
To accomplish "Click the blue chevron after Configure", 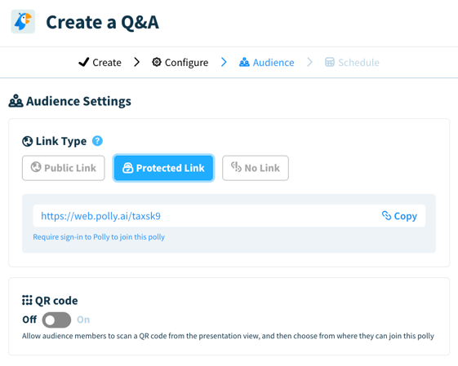I will point(224,62).
